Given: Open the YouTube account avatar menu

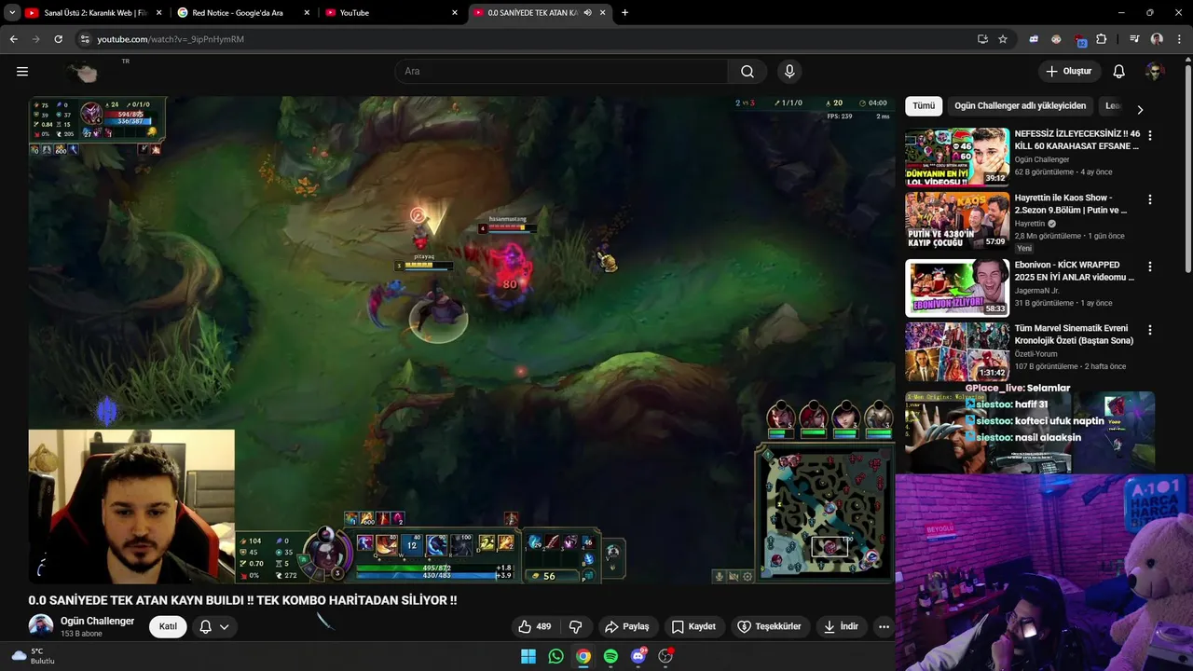Looking at the screenshot, I should click(1155, 72).
